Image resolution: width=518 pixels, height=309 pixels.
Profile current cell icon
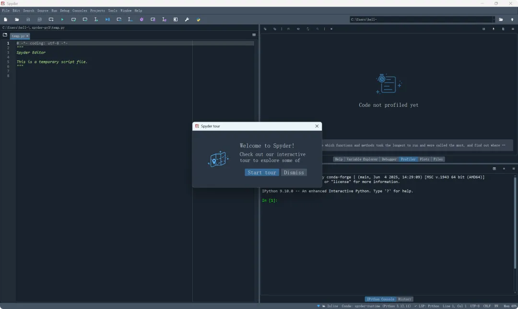(153, 20)
